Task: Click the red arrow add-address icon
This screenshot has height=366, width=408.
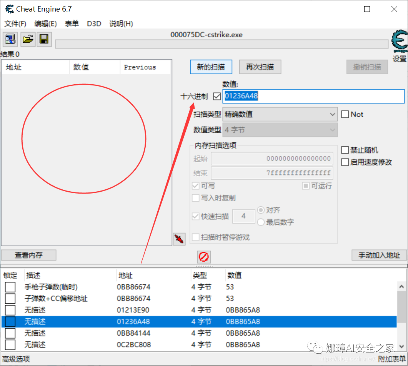Action: [179, 239]
